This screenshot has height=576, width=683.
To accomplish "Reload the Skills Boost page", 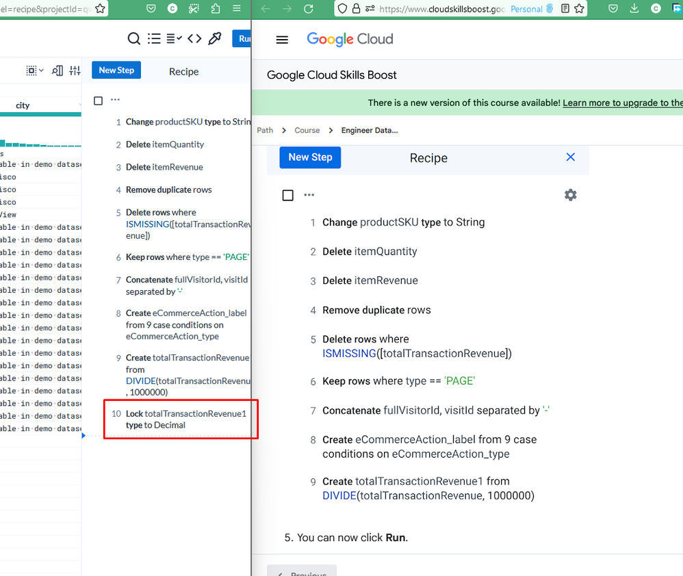I will tap(309, 9).
